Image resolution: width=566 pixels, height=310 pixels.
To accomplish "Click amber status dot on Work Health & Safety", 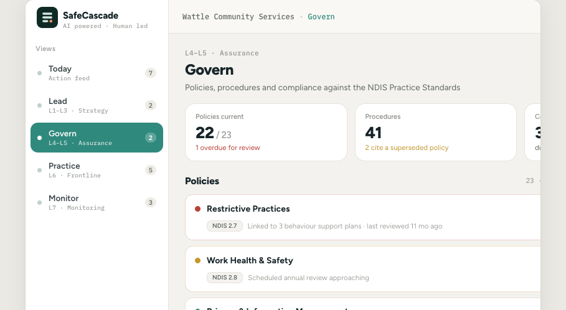I will pos(197,260).
